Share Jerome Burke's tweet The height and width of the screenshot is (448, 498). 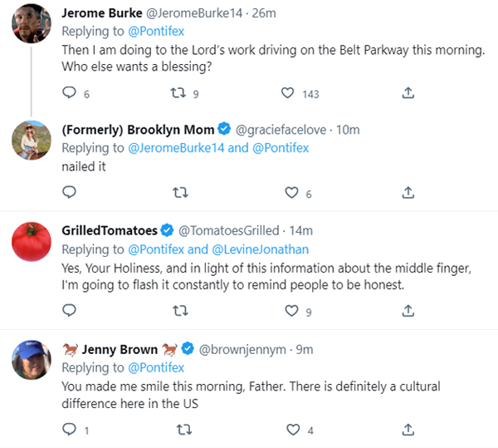[x=408, y=94]
